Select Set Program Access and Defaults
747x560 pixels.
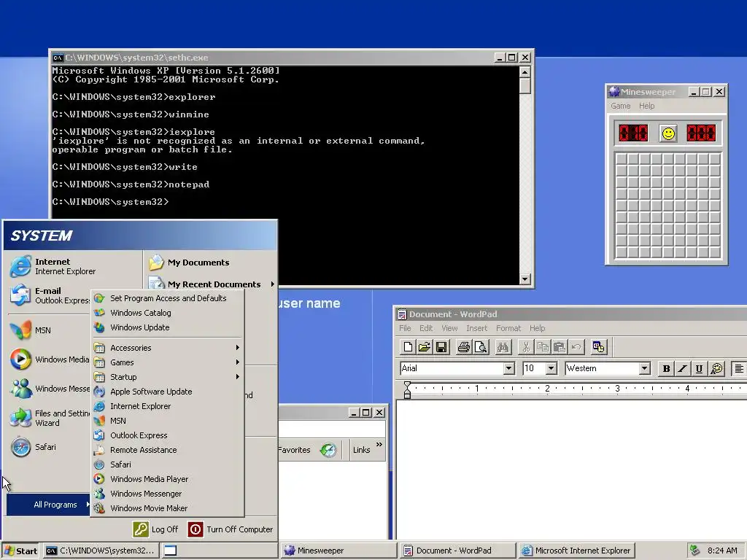(x=168, y=298)
